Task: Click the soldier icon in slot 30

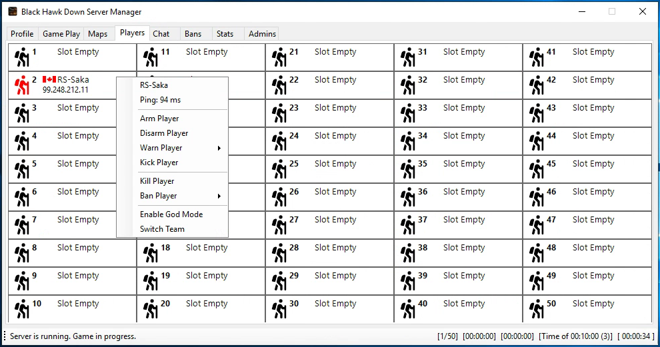Action: pyautogui.click(x=279, y=309)
